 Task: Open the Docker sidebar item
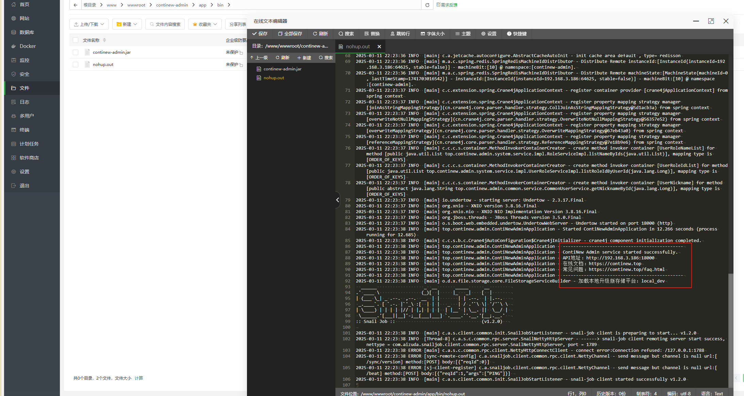(32, 46)
